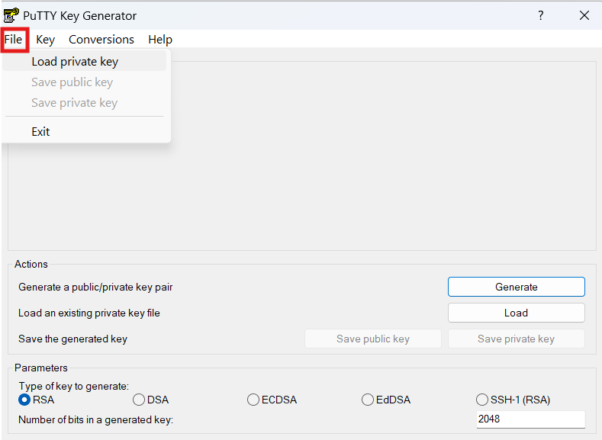This screenshot has height=440, width=602.
Task: Select the DSA key type
Action: [x=151, y=400]
